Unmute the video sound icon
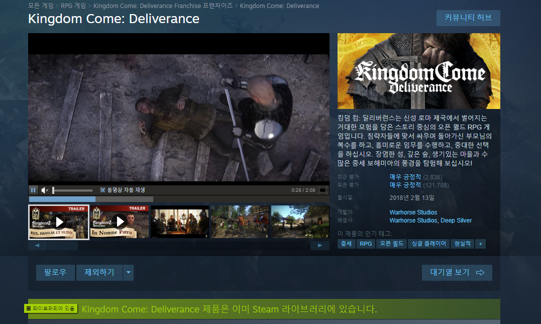Screen dimensions: 541x324 [45, 190]
